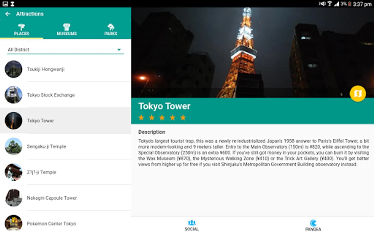Screen dimensions: 374x234
Task: Tap the Parks tree icon
Action: [111, 27]
